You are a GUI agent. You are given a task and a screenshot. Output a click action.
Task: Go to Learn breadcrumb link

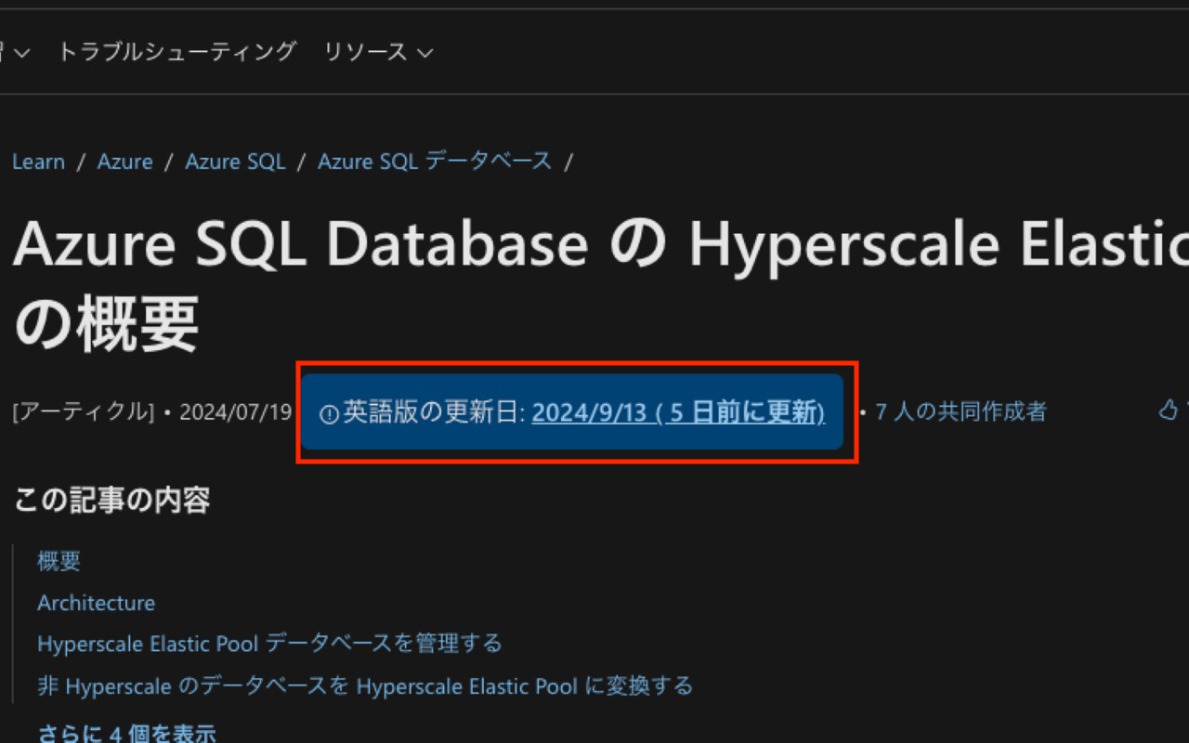[x=38, y=162]
